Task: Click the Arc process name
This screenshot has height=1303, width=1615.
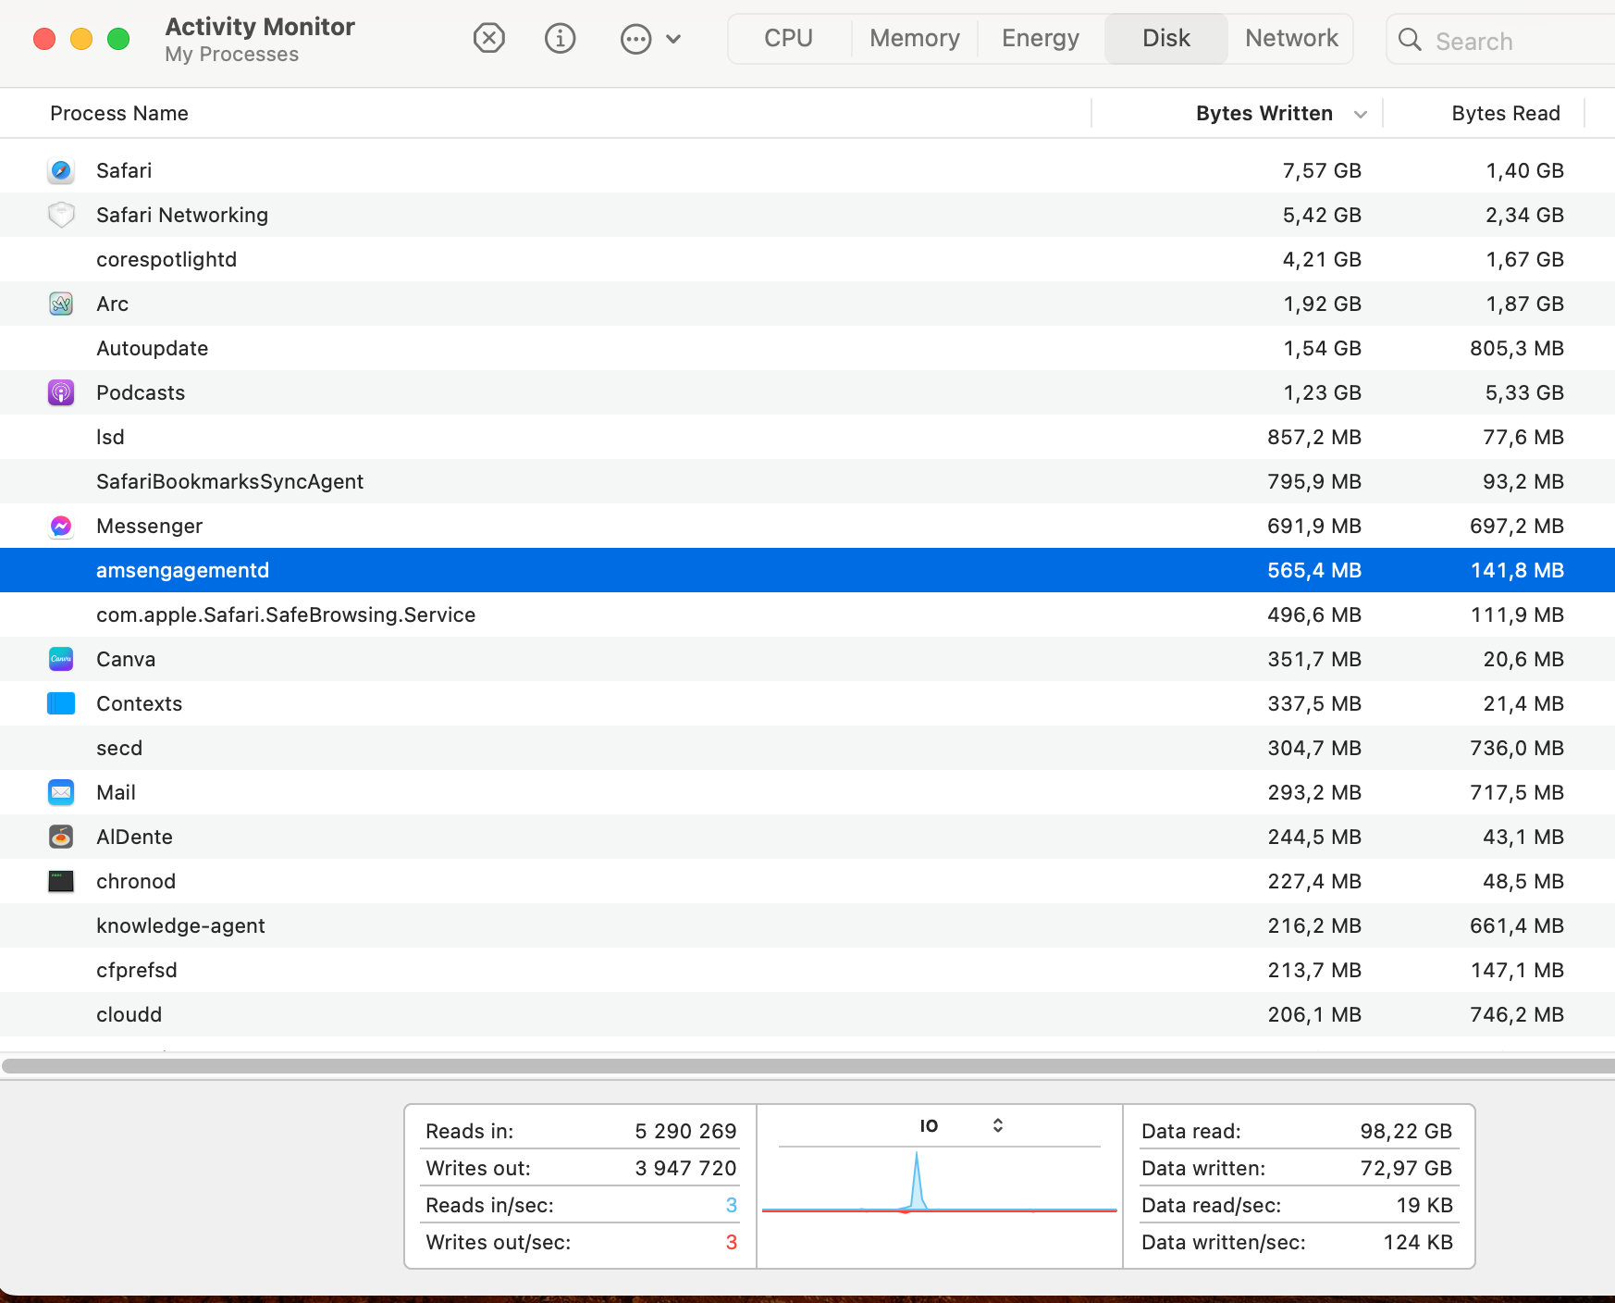Action: click(113, 304)
